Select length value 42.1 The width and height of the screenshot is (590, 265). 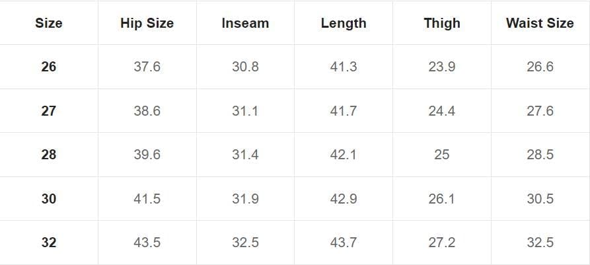tap(344, 155)
